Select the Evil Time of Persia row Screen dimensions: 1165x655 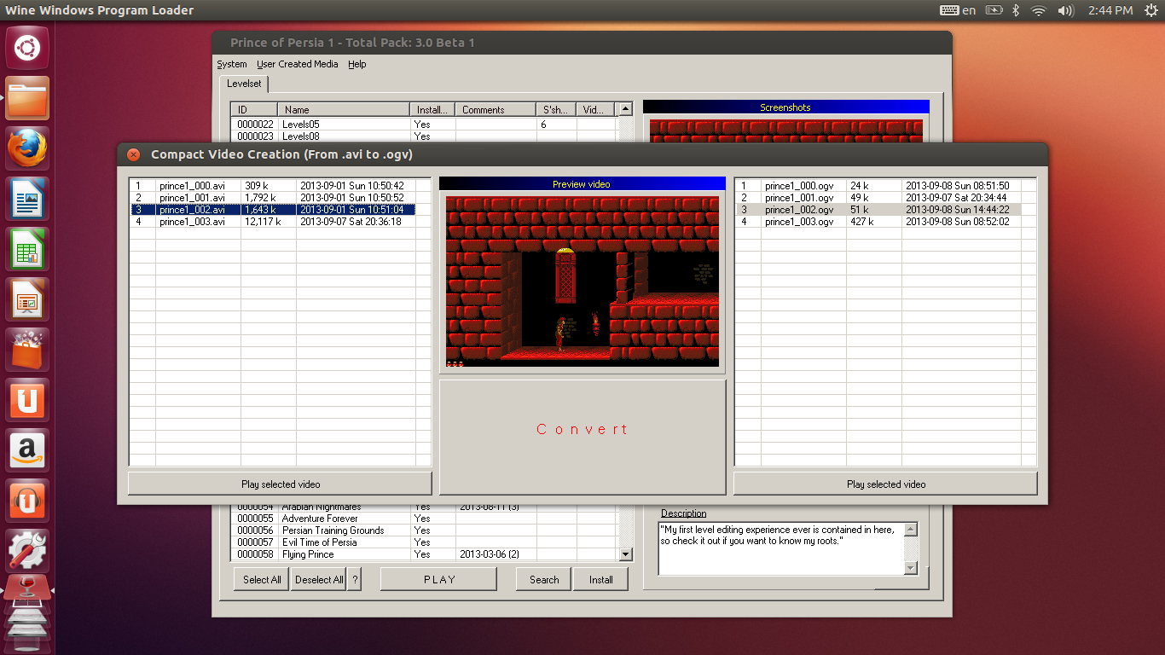click(x=424, y=542)
